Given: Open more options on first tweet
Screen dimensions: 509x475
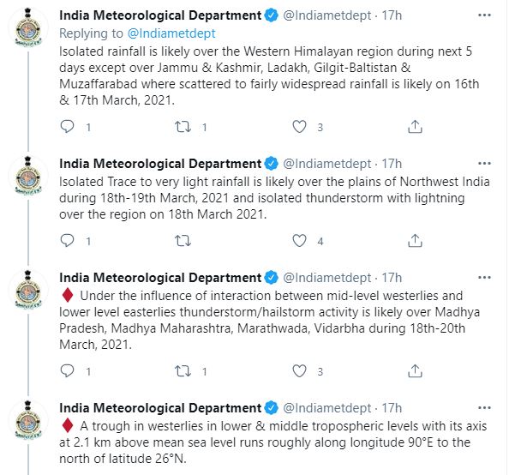Looking at the screenshot, I should pos(484,15).
